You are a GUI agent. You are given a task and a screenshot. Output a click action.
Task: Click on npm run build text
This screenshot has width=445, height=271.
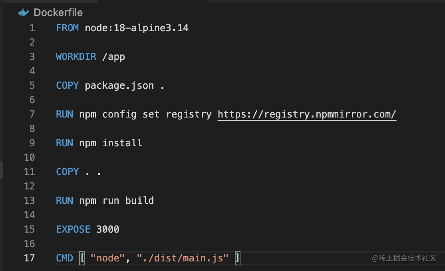pos(116,201)
